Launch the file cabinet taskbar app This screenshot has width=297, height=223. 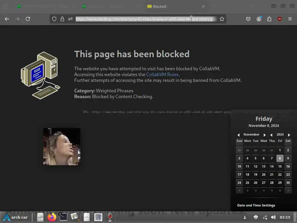(40, 217)
